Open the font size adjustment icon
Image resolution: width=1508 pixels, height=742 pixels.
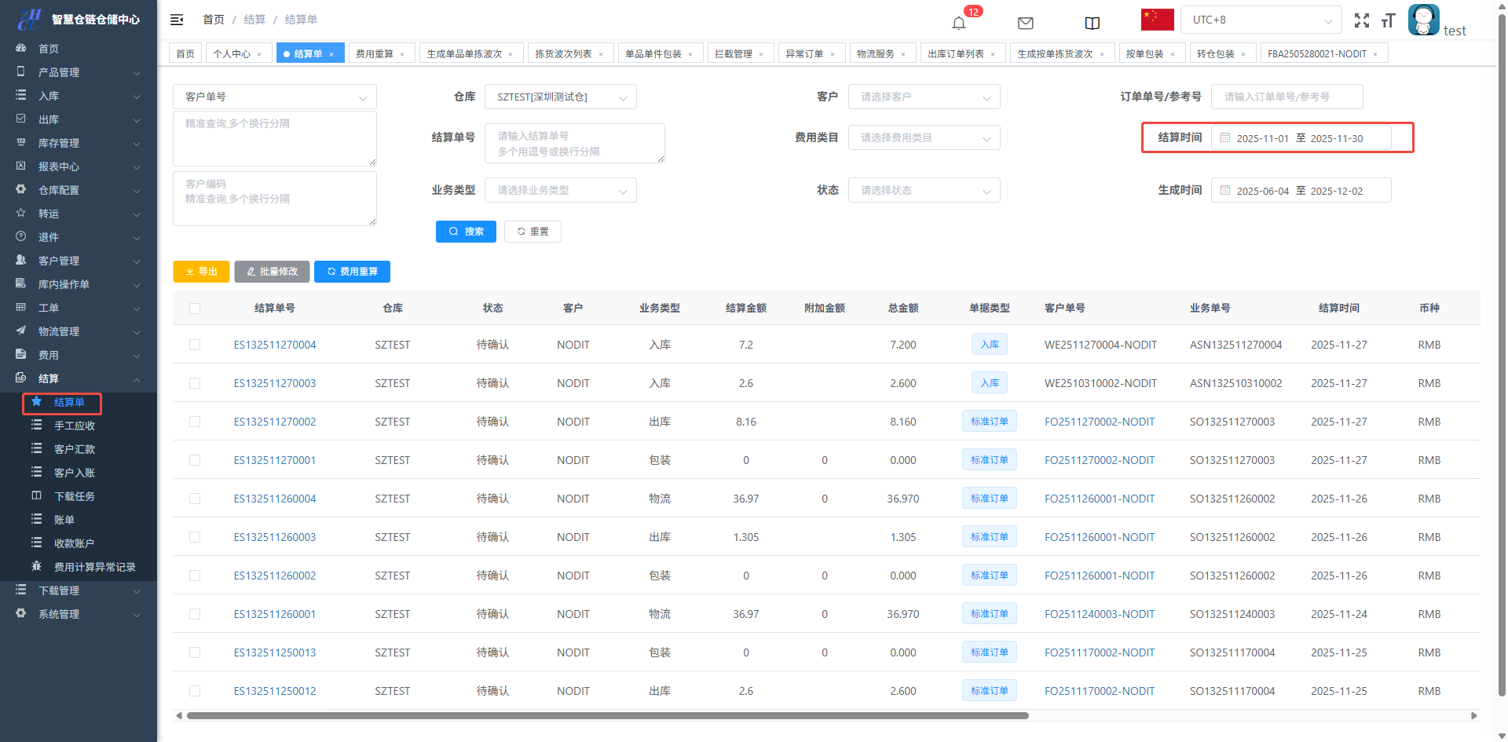click(1388, 21)
